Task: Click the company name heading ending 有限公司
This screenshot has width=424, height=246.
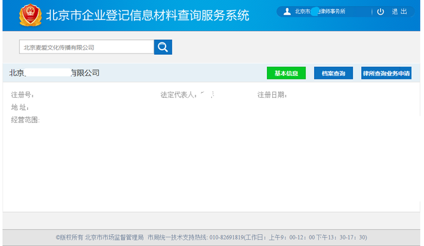Action: pyautogui.click(x=54, y=73)
